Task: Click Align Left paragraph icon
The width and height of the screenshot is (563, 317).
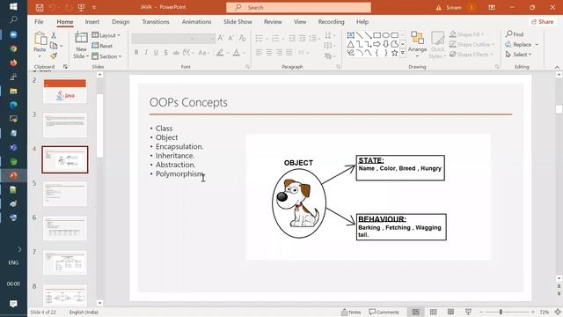Action: point(259,53)
